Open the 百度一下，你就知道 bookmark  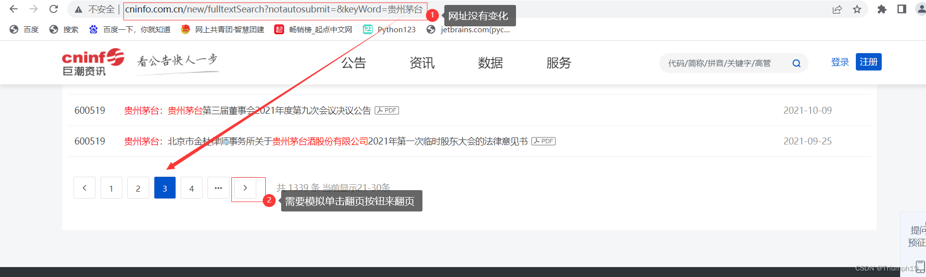tap(129, 30)
